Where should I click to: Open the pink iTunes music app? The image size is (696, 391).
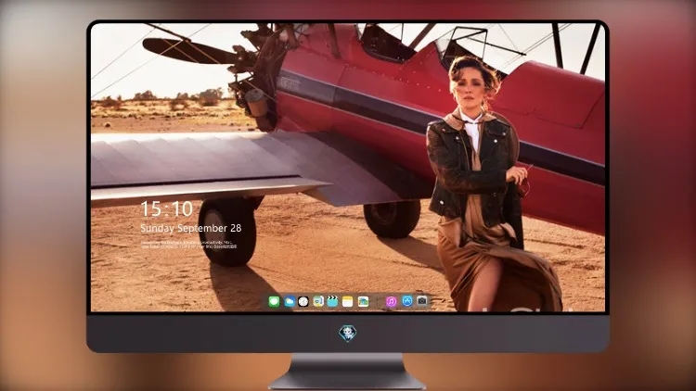coord(391,301)
